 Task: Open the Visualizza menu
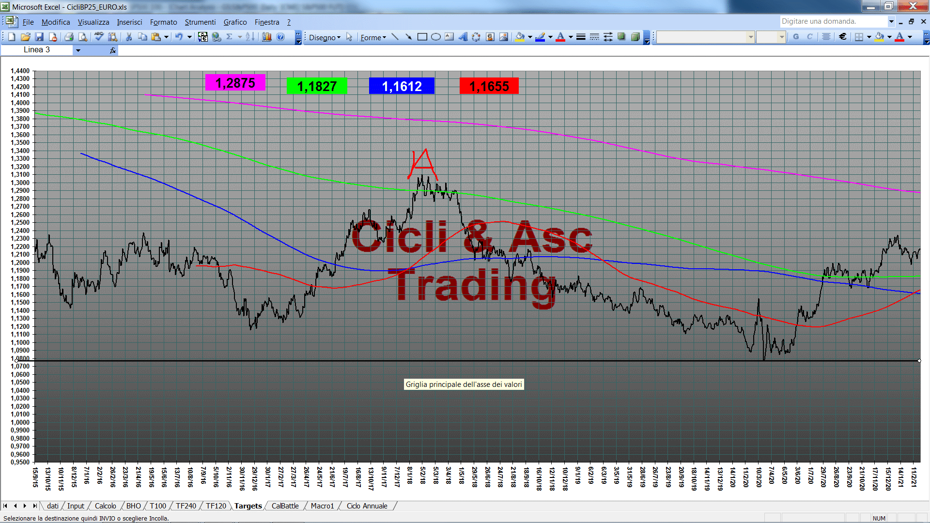coord(93,22)
